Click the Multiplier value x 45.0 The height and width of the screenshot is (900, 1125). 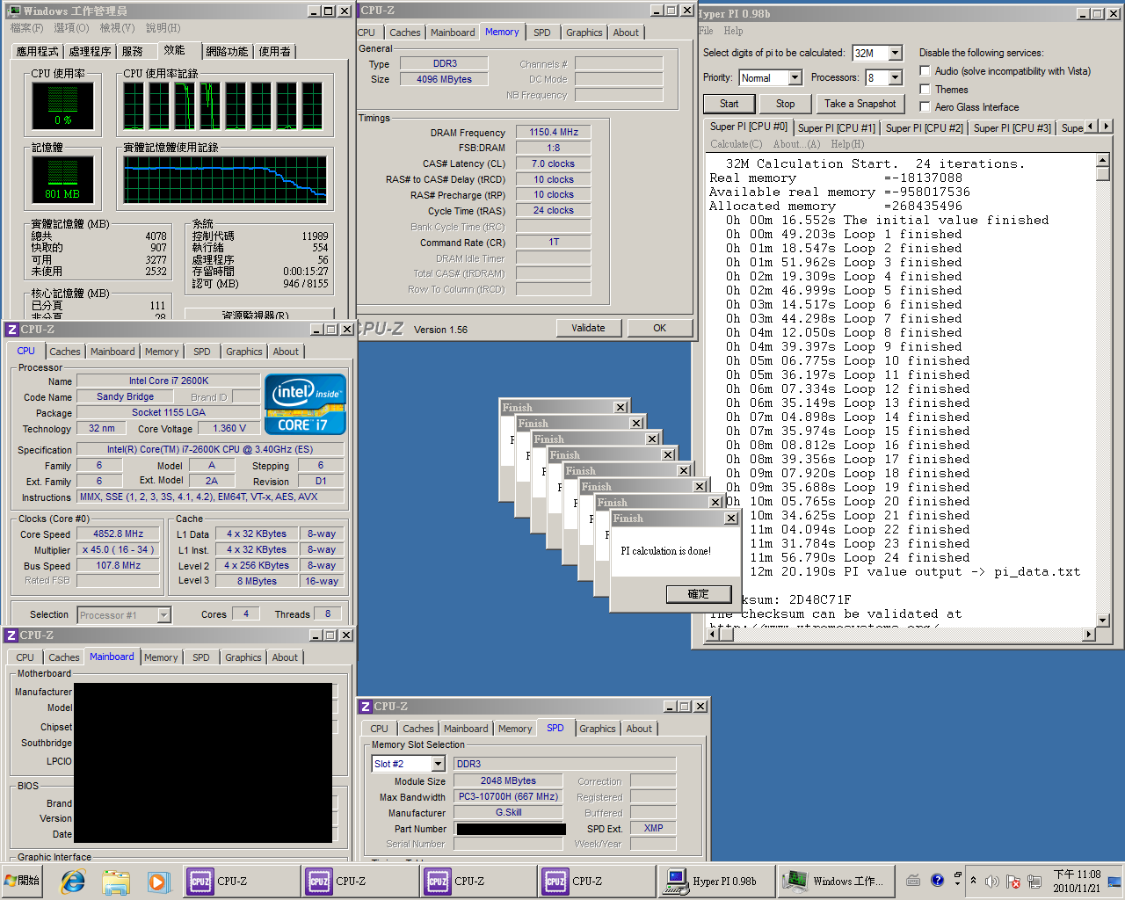click(x=118, y=550)
